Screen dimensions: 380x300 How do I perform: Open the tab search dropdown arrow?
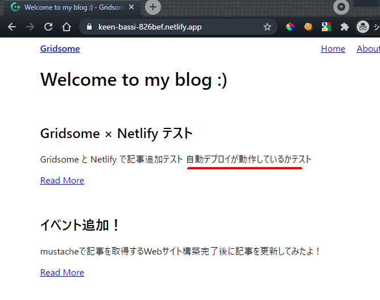pos(341,7)
